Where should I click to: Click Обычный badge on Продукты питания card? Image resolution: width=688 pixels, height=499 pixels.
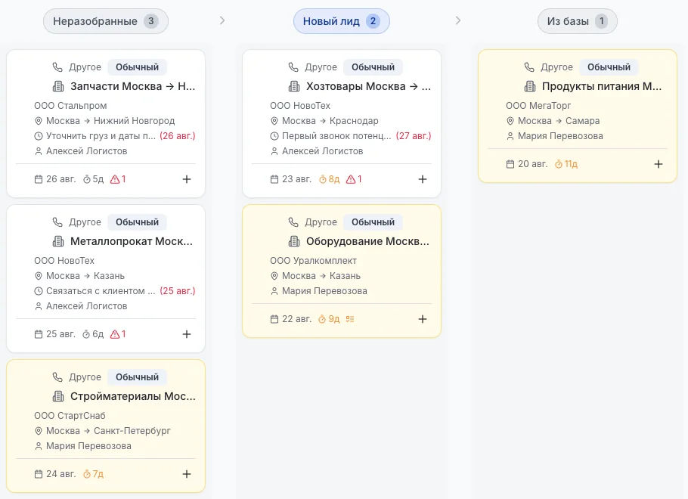tap(609, 67)
